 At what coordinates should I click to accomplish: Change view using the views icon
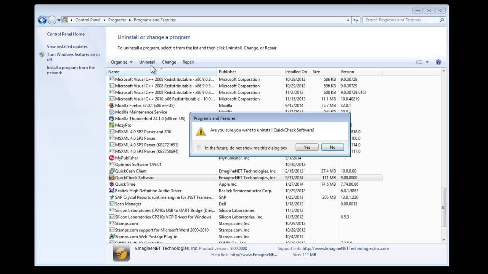[419, 62]
